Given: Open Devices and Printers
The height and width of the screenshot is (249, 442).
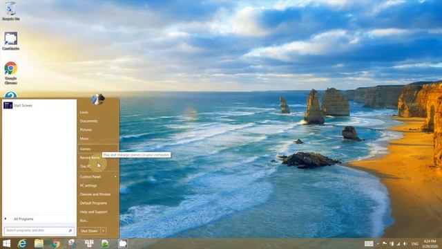Looking at the screenshot, I should pyautogui.click(x=95, y=194).
